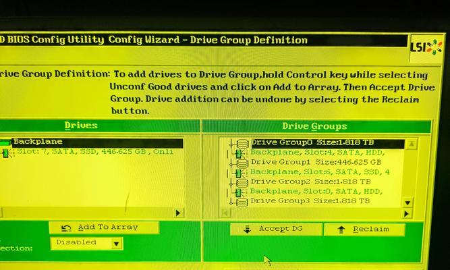Screen dimensions: 450x270
Task: Click the Config Wizard title bar text
Action: pyautogui.click(x=154, y=40)
